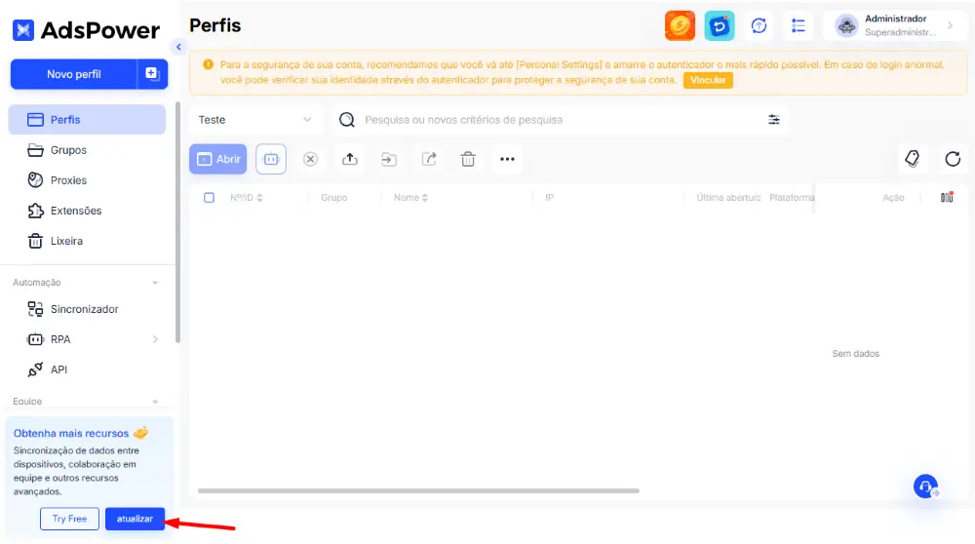The image size is (975, 544).
Task: Click the IP column header
Action: [549, 198]
